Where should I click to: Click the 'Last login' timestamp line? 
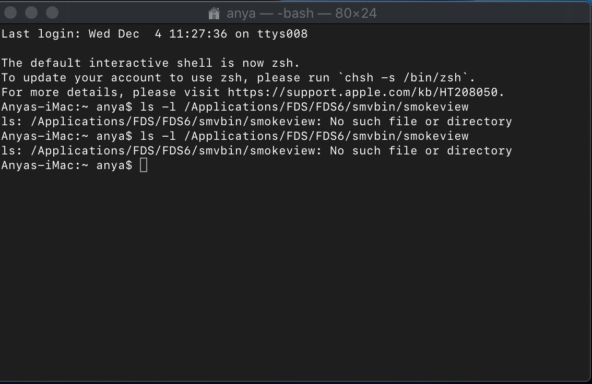point(154,33)
